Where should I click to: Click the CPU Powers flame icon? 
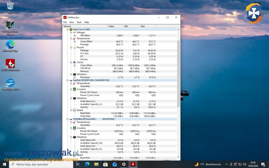74,48
